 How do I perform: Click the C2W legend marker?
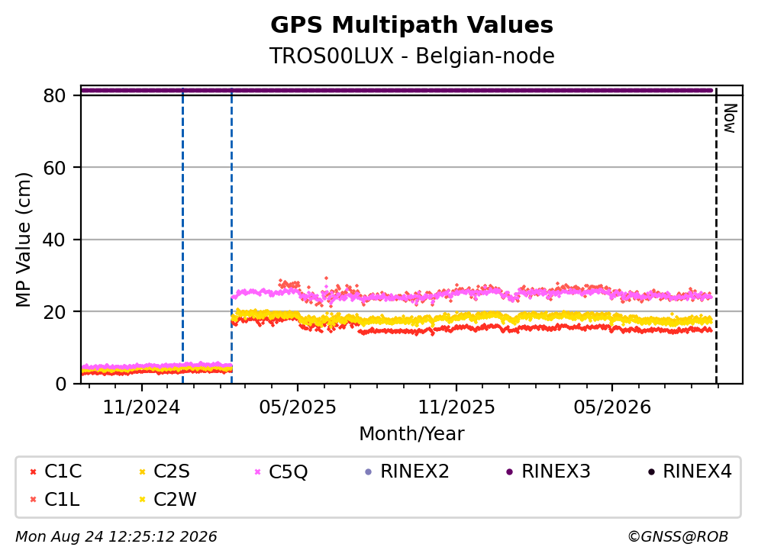click(142, 500)
